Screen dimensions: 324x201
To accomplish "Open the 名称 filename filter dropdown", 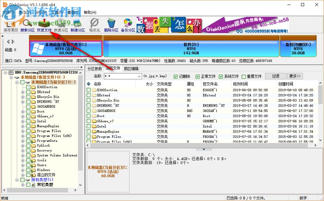I will (x=139, y=76).
